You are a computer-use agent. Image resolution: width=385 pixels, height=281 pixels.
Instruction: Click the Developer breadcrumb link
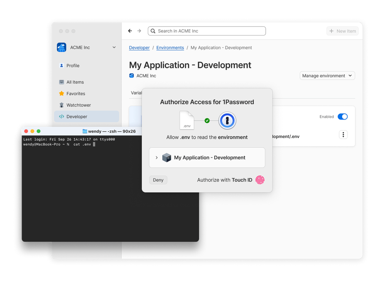click(139, 48)
